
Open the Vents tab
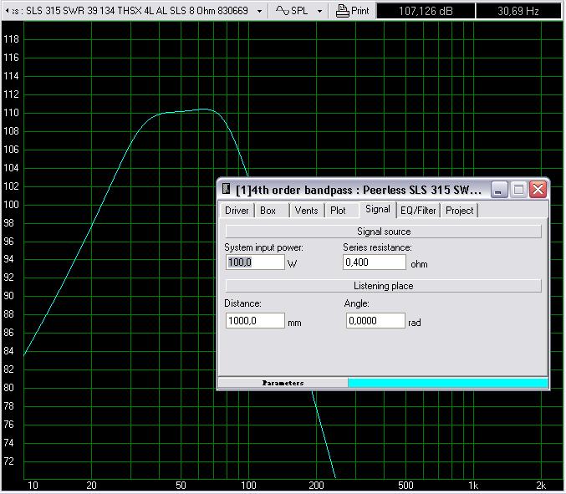point(306,211)
